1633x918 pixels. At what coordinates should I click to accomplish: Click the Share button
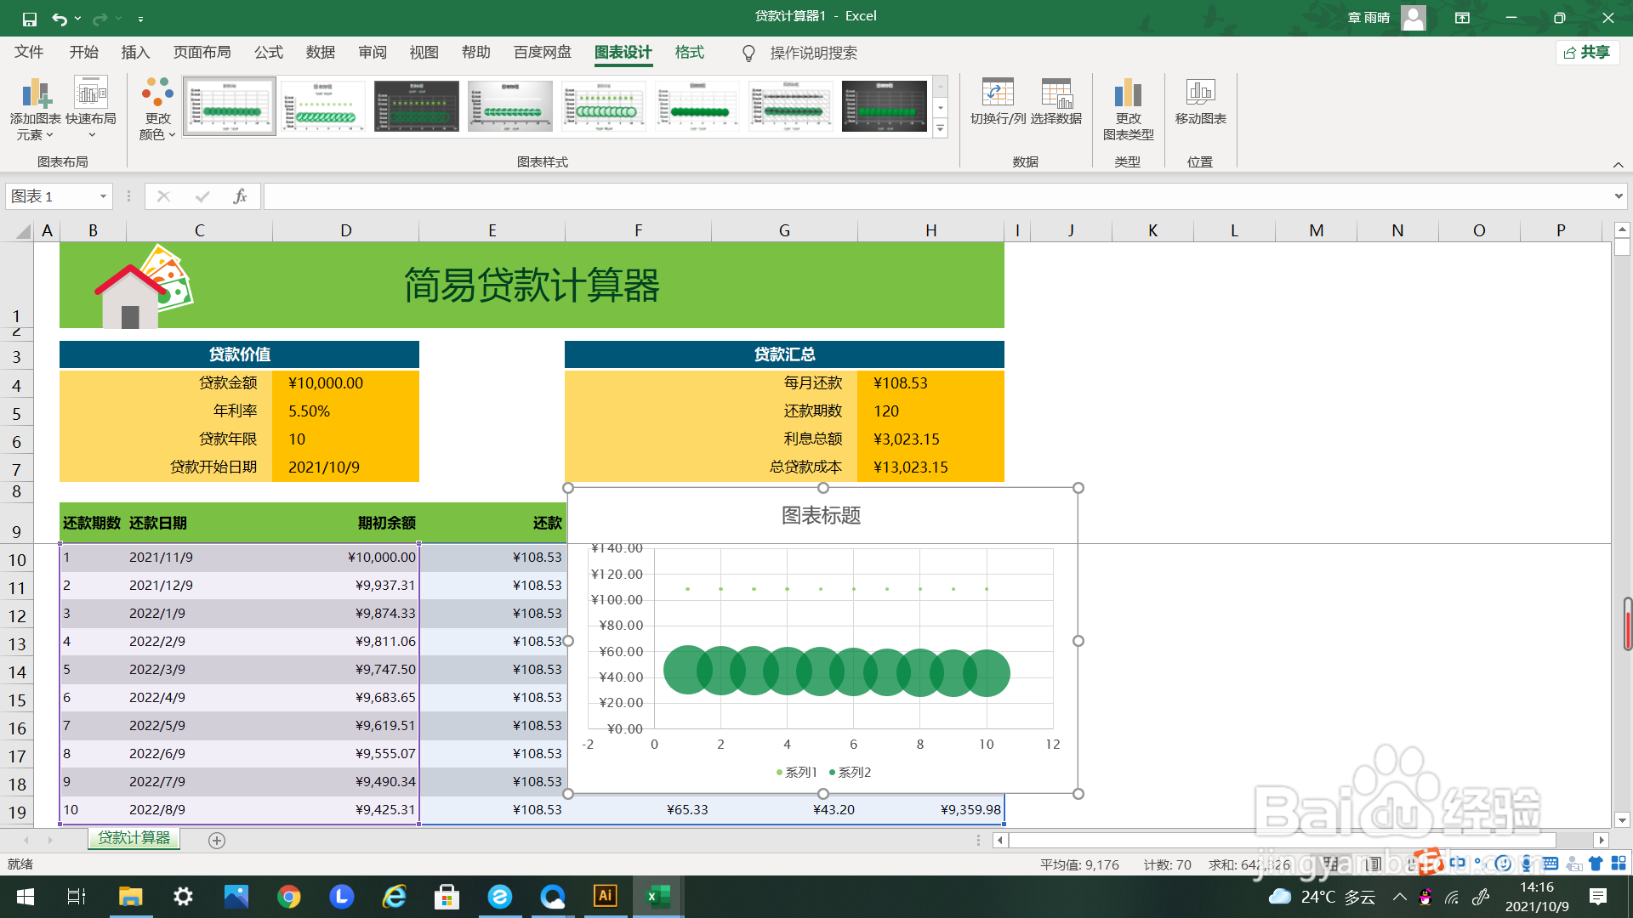(1588, 53)
